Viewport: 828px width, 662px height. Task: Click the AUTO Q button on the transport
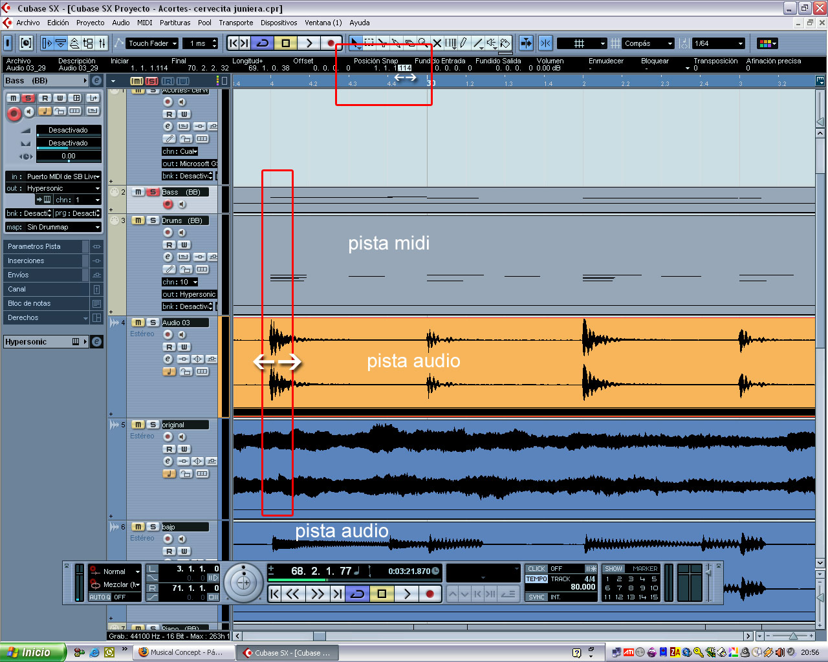[100, 597]
